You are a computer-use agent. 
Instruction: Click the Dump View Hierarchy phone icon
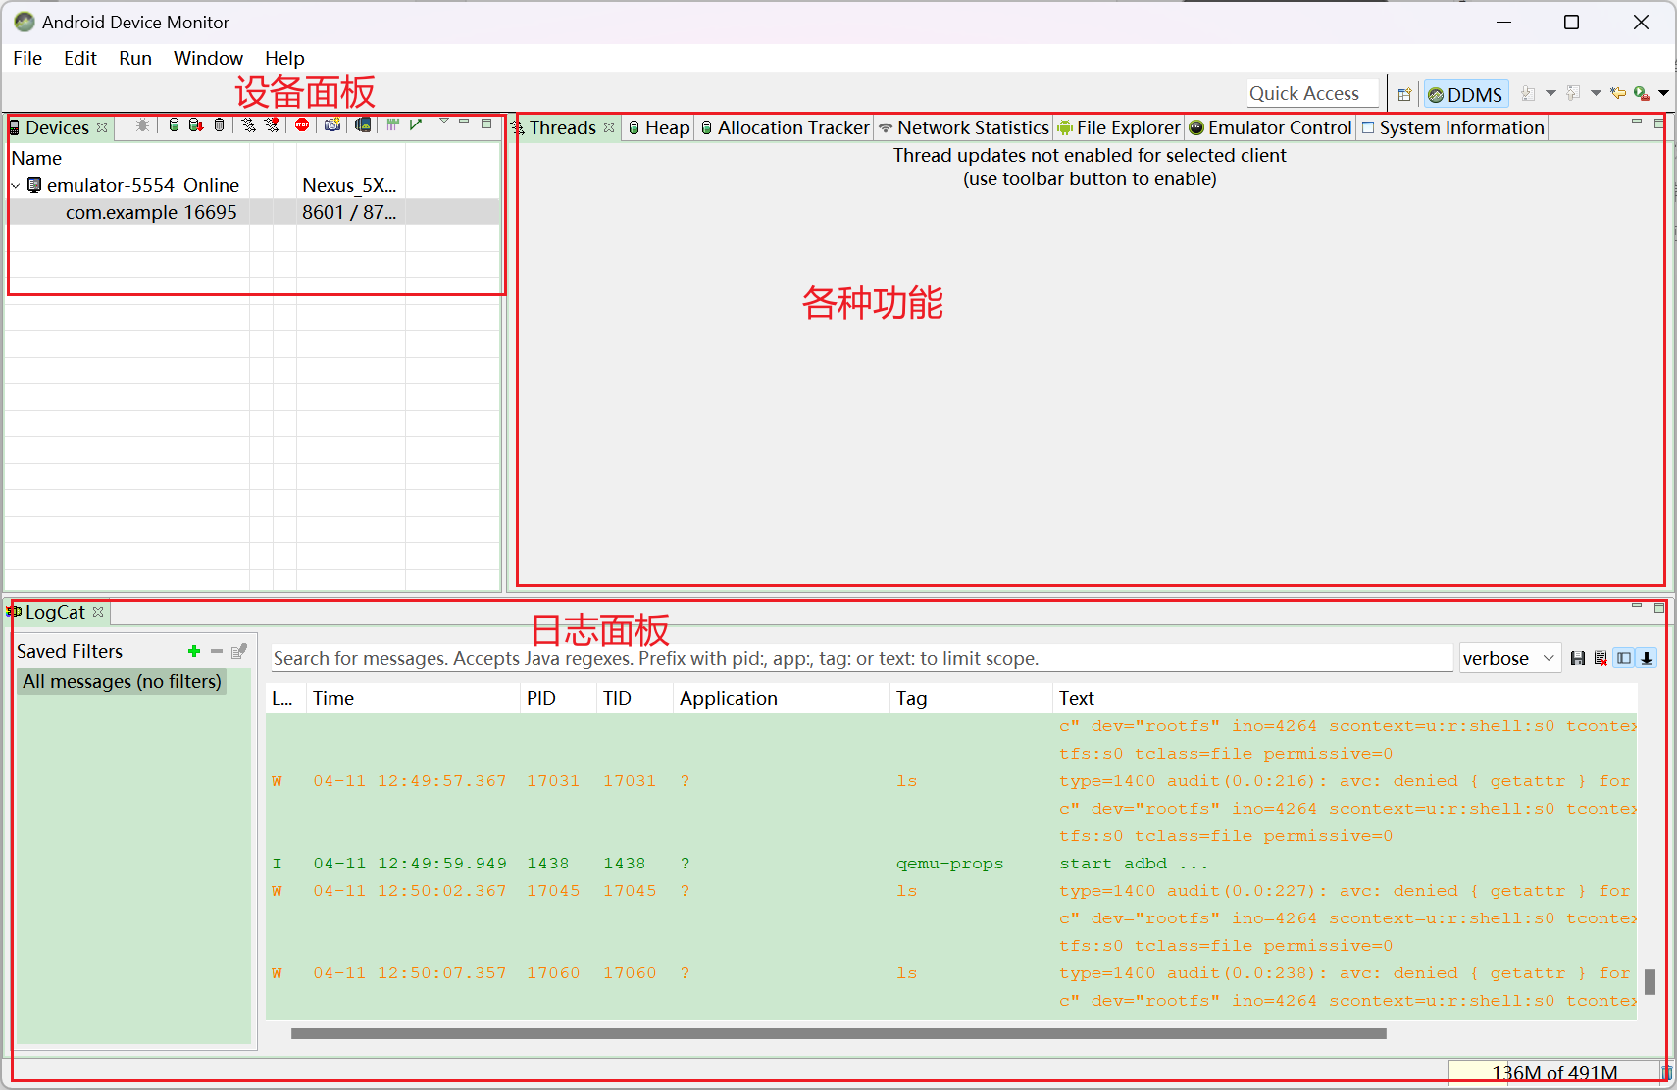(363, 125)
